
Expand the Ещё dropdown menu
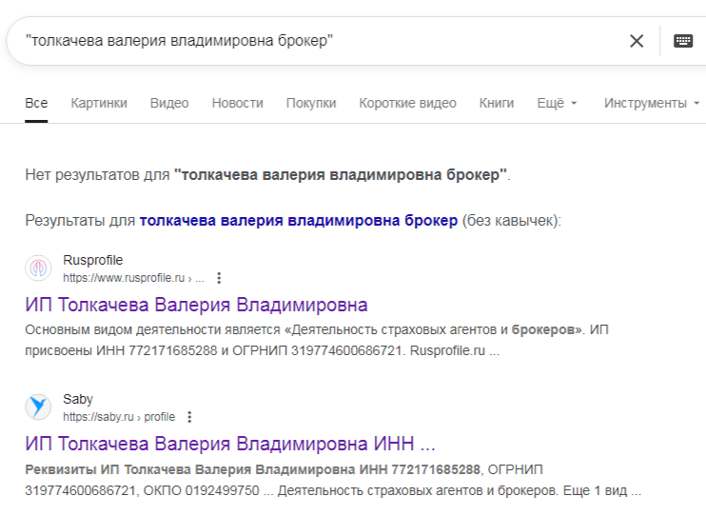tap(557, 103)
